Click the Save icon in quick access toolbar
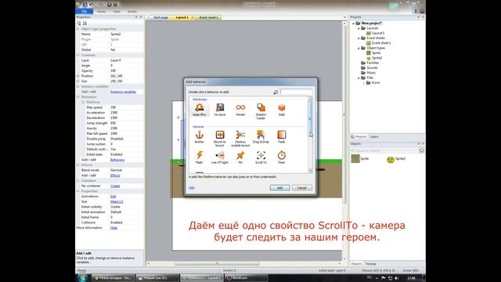The width and height of the screenshot is (501, 282). pyautogui.click(x=85, y=5)
